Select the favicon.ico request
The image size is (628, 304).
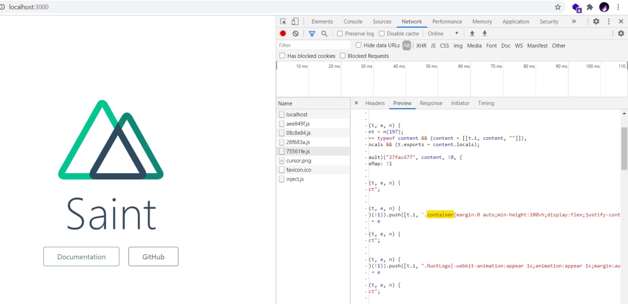(x=313, y=170)
